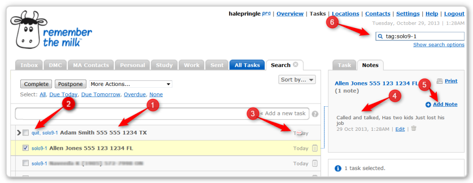This screenshot has height=183, width=473.
Task: Click the None selection link
Action: (156, 94)
